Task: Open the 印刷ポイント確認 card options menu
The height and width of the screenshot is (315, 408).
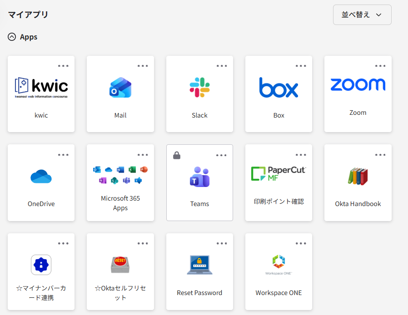Action: [301, 155]
